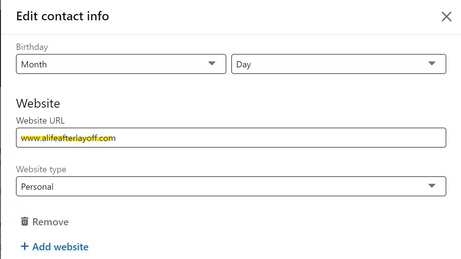Click the plus icon beside Add website
This screenshot has height=259, width=461.
(x=24, y=247)
